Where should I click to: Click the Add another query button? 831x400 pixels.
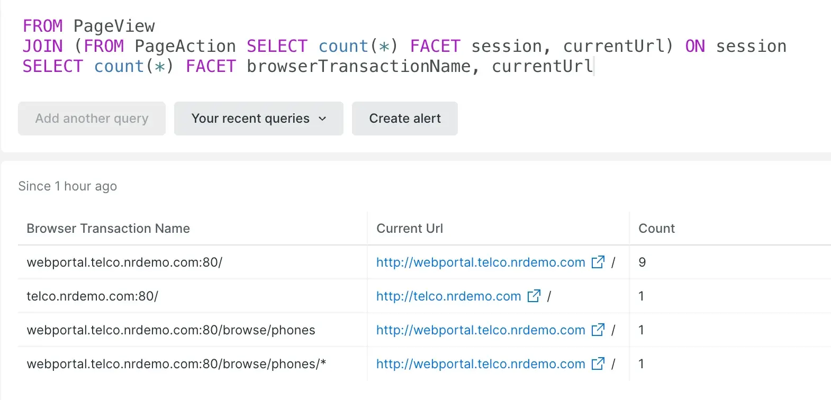(92, 119)
